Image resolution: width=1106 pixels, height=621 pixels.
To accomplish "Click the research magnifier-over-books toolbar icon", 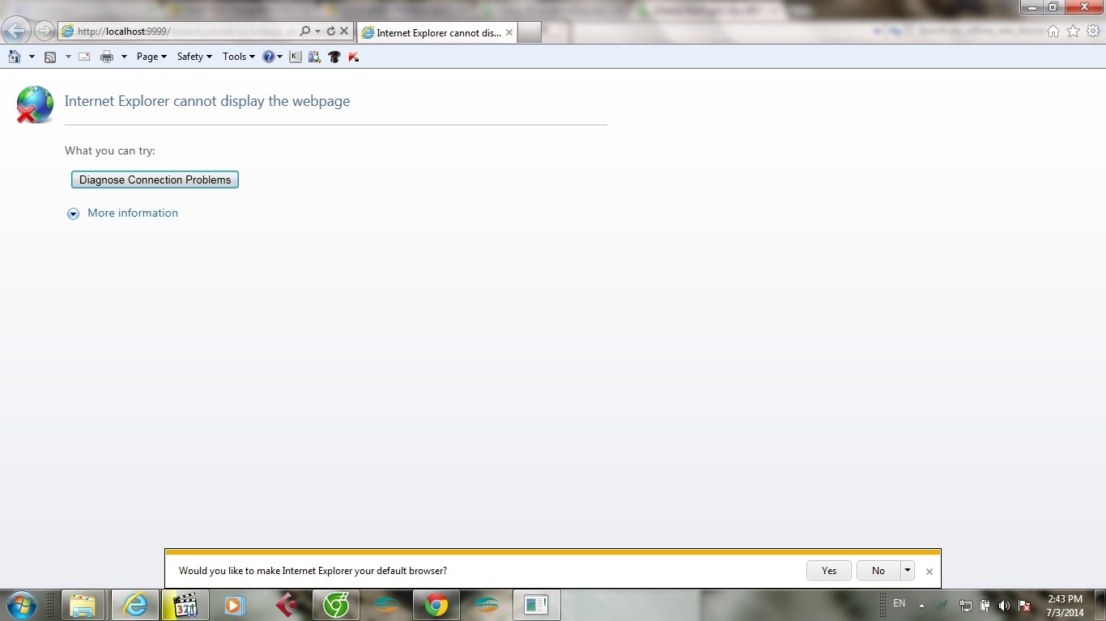I will 314,57.
